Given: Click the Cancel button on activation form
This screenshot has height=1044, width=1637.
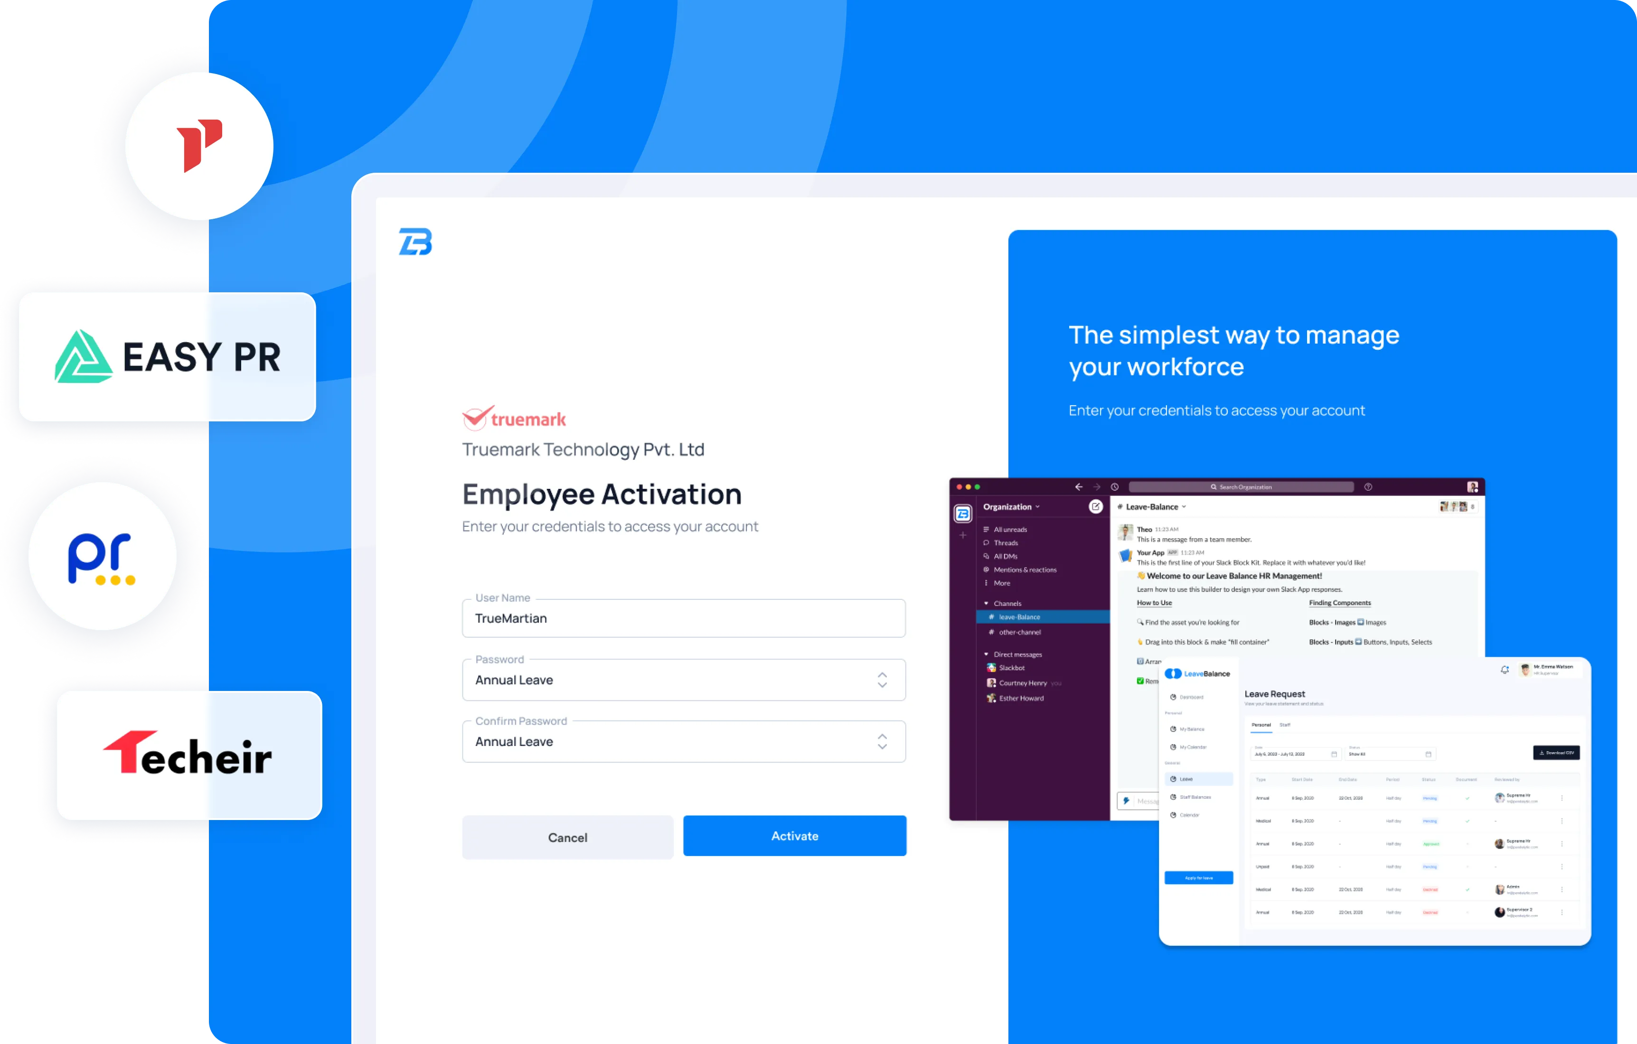Looking at the screenshot, I should [x=567, y=835].
